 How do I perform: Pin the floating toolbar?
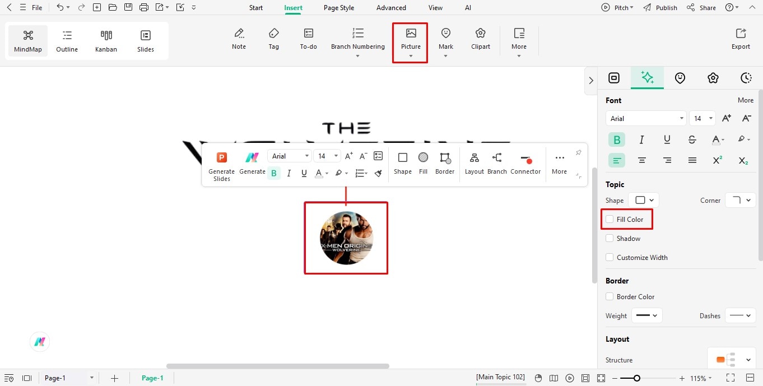[579, 152]
